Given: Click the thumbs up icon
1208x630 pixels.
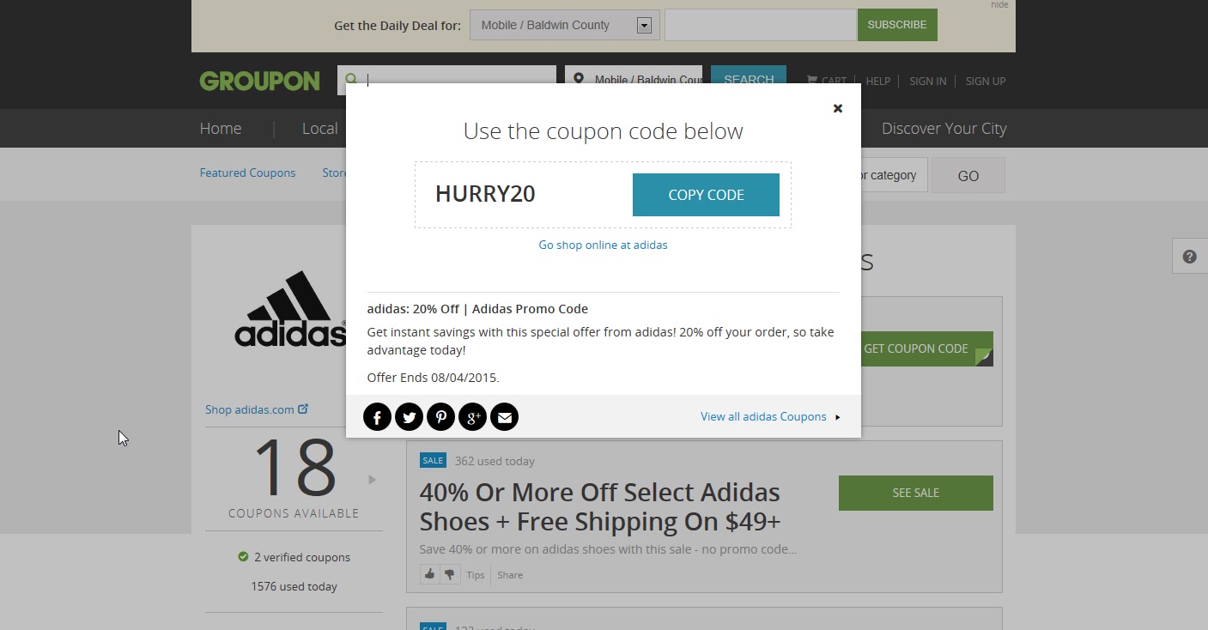Looking at the screenshot, I should (x=429, y=574).
